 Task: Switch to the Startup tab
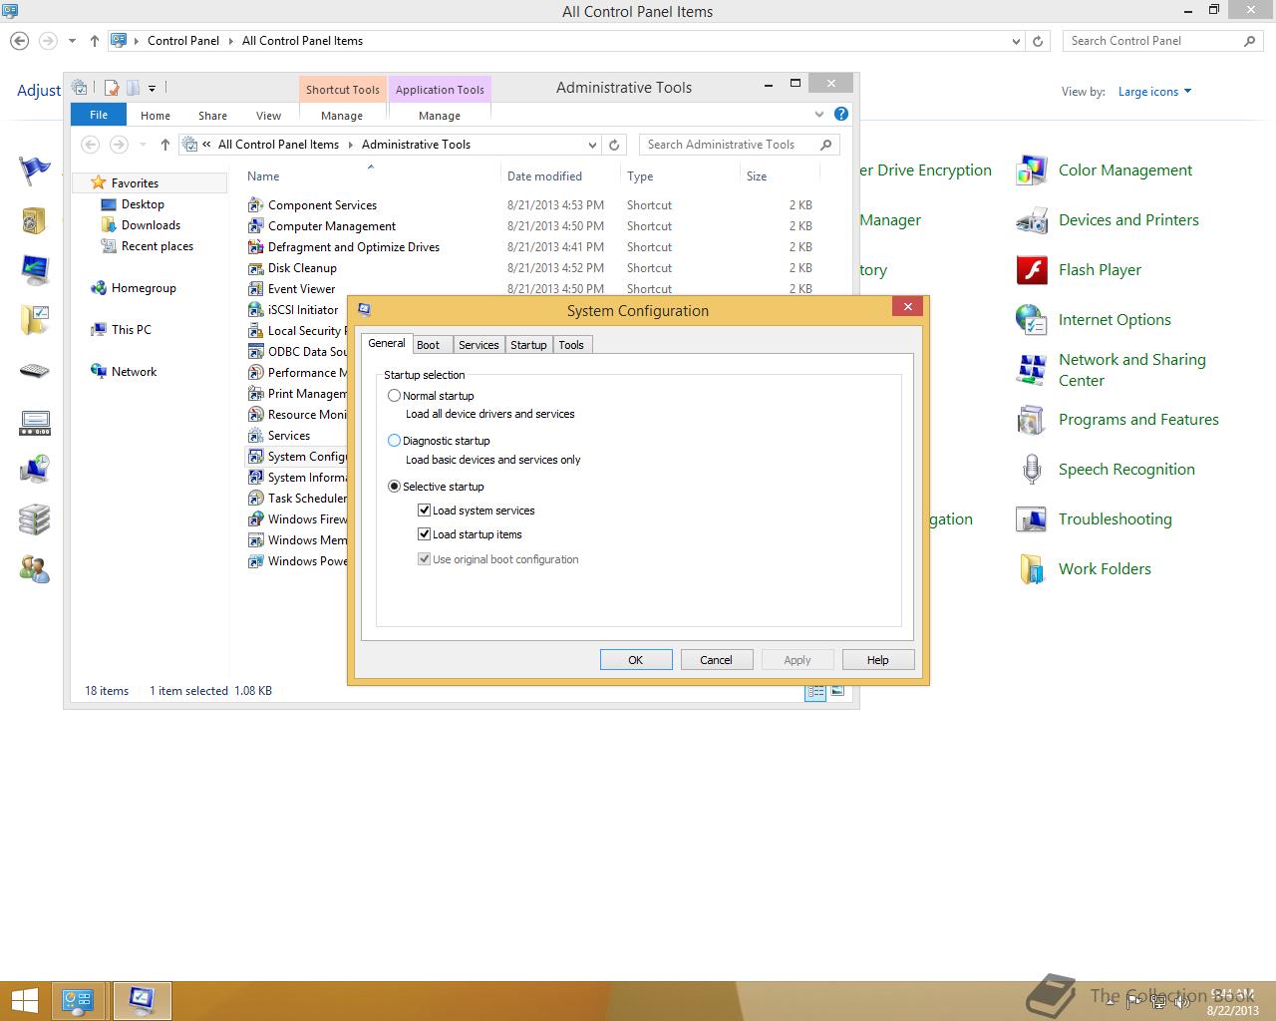tap(528, 345)
